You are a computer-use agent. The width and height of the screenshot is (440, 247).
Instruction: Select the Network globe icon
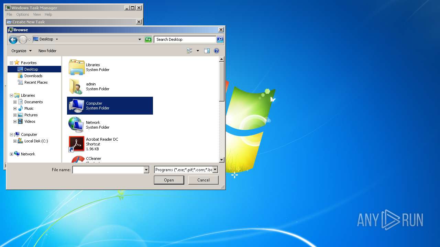point(76,125)
